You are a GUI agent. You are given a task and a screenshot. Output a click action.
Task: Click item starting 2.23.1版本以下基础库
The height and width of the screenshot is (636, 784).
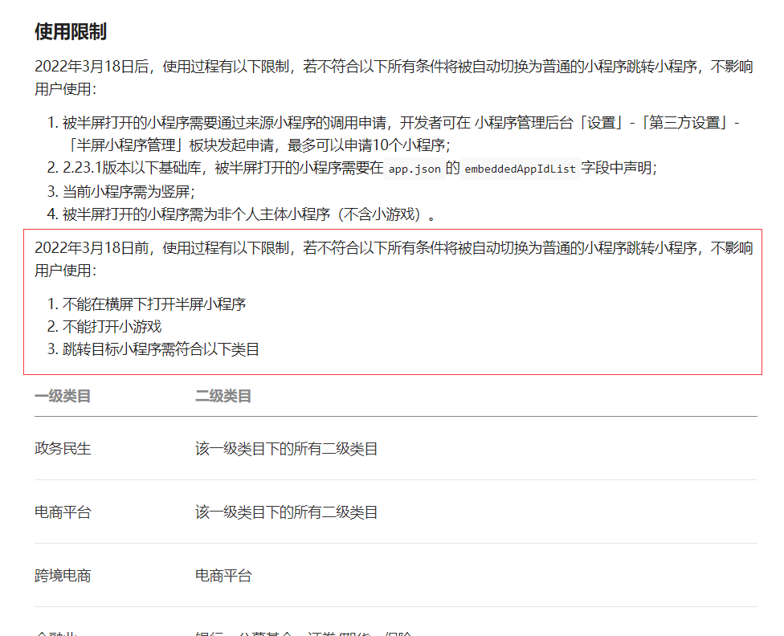pos(360,168)
